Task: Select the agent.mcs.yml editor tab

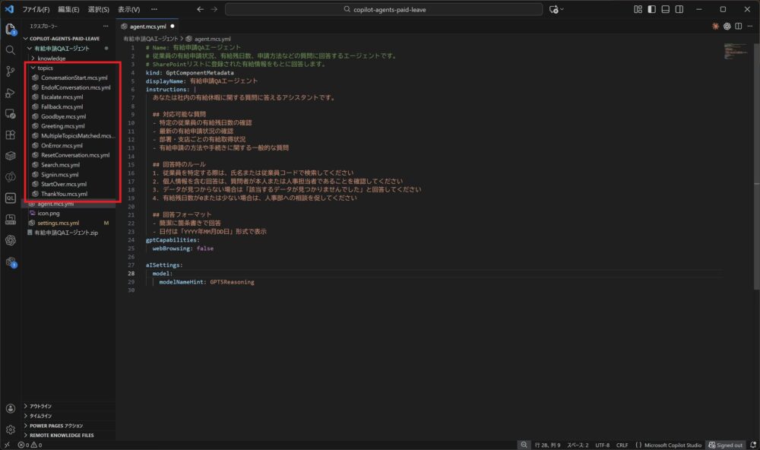Action: click(x=147, y=26)
